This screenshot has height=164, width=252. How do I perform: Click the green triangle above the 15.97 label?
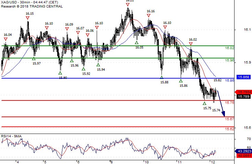pyautogui.click(x=34, y=59)
